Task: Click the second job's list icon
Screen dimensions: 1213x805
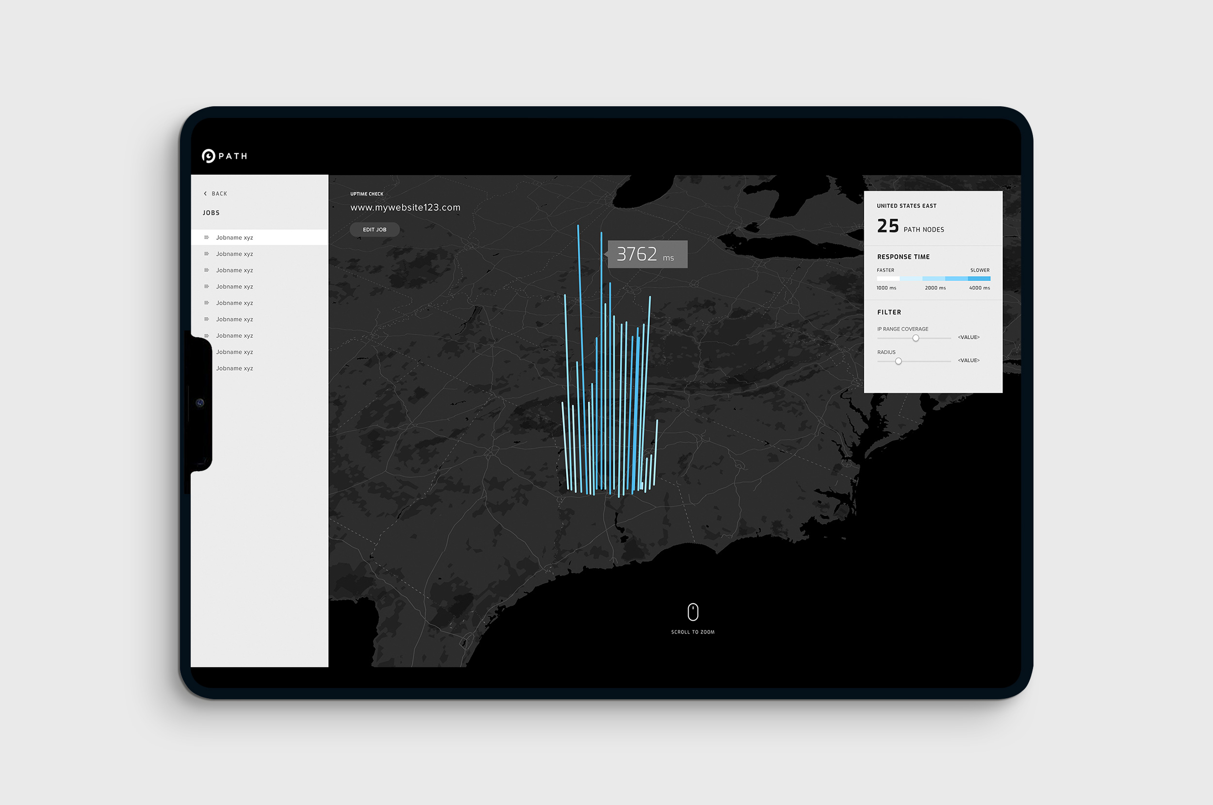Action: click(x=206, y=254)
